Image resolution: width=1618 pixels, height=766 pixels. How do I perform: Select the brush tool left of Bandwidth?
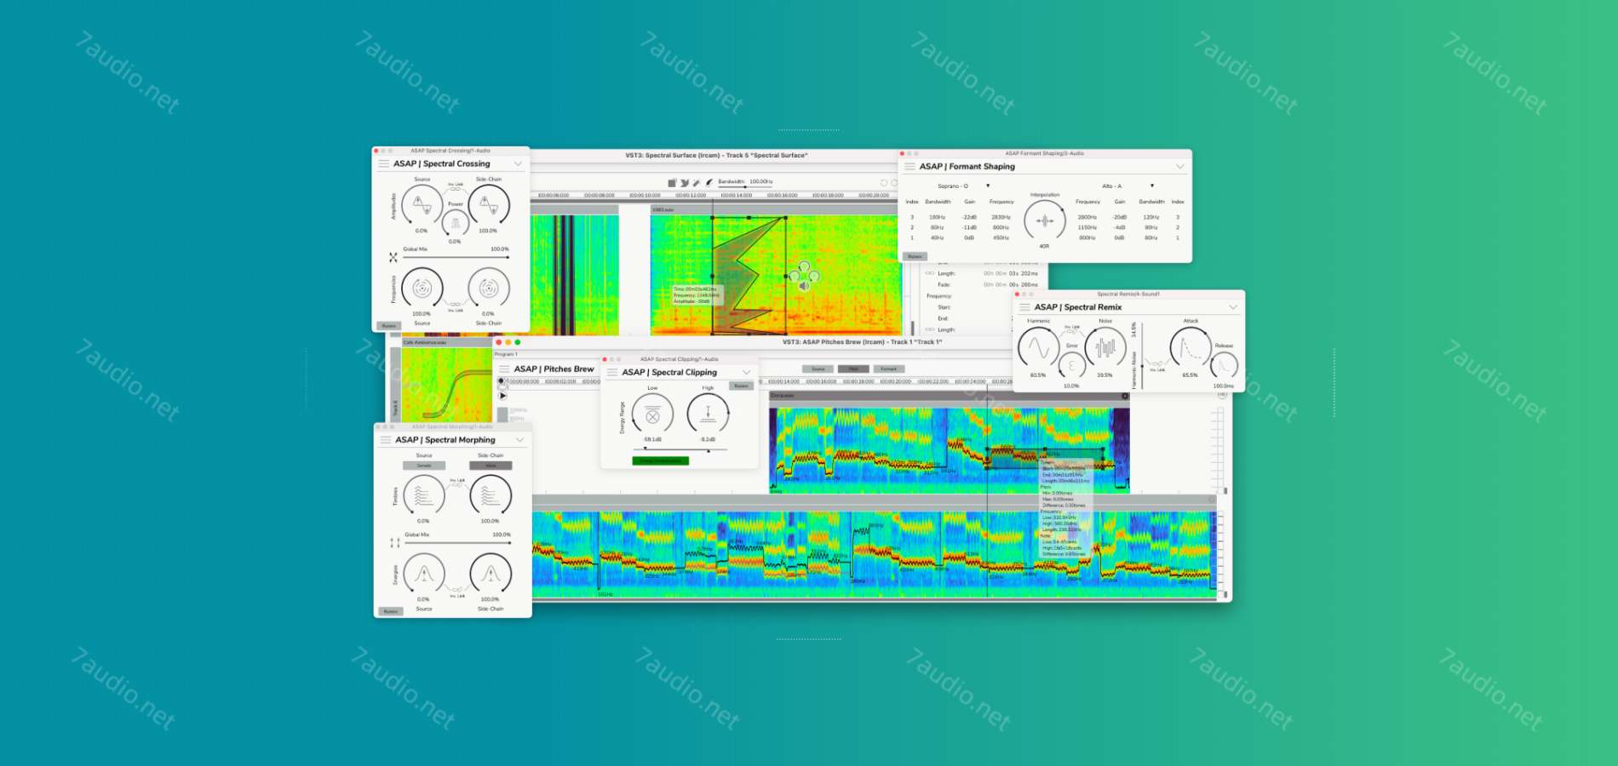[709, 183]
